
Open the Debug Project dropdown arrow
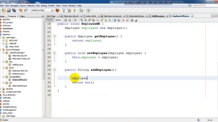[x=84, y=11]
